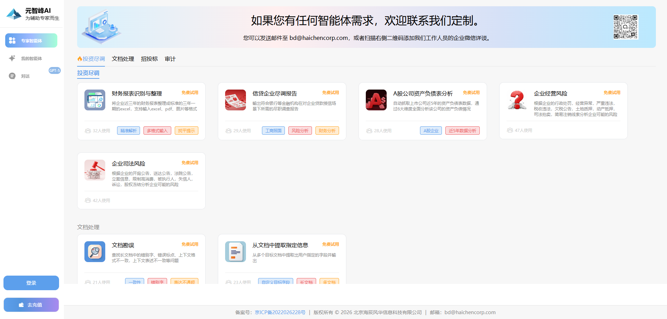The image size is (667, 319).
Task: Click the 财务报表识别与整理 title
Action: [x=137, y=94]
